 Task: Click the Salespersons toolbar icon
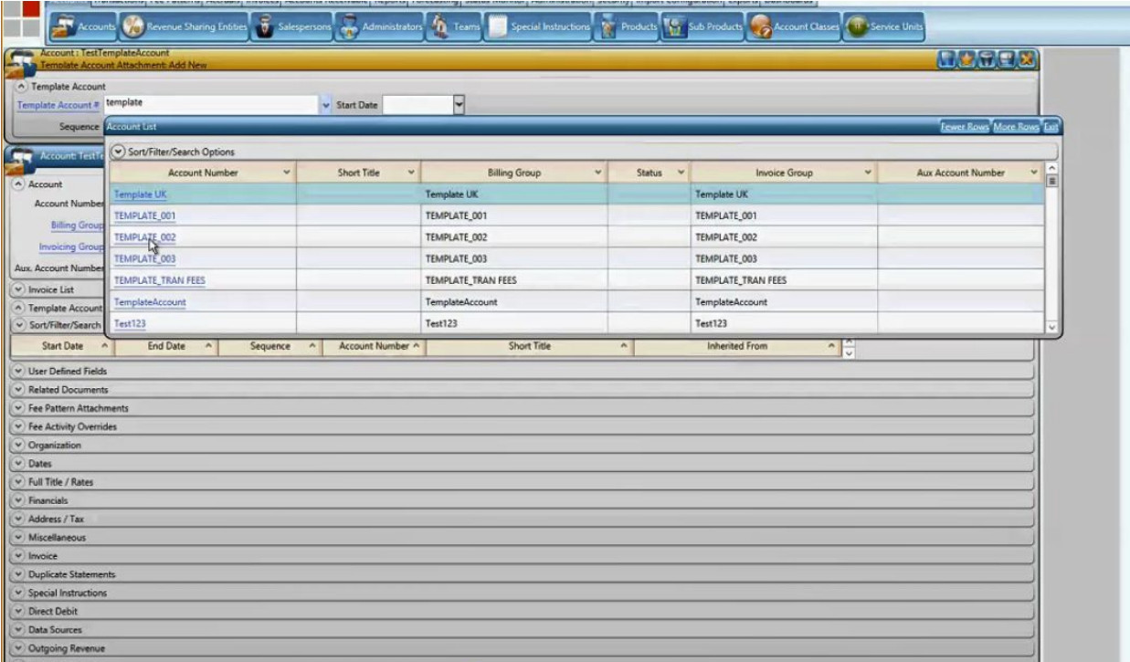tap(294, 27)
